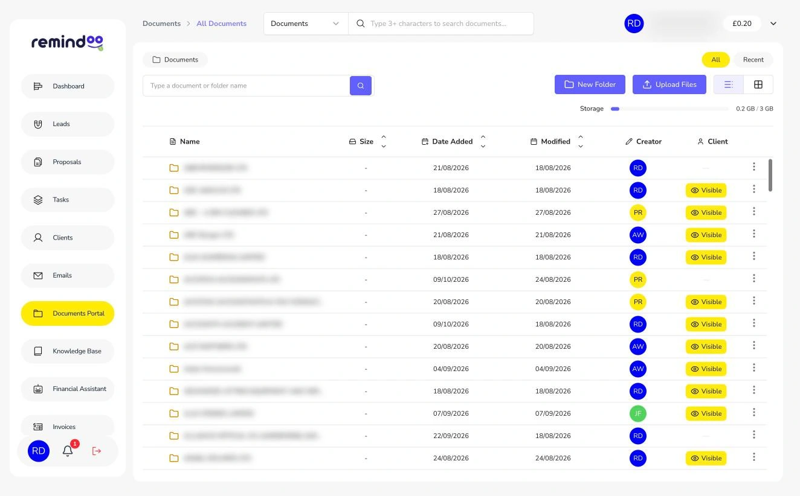Switch to the Recent tab
800x496 pixels.
tap(753, 60)
